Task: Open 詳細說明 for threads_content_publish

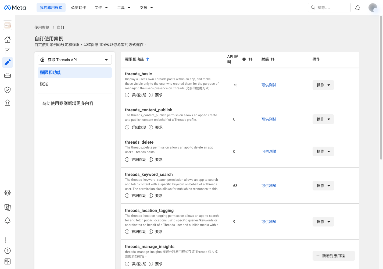Action: [139, 127]
